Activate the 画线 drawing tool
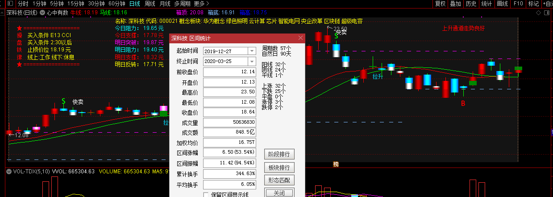 pos(503,4)
